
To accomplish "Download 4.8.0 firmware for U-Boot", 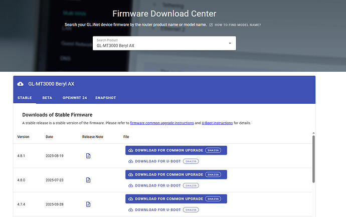I will [155, 185].
